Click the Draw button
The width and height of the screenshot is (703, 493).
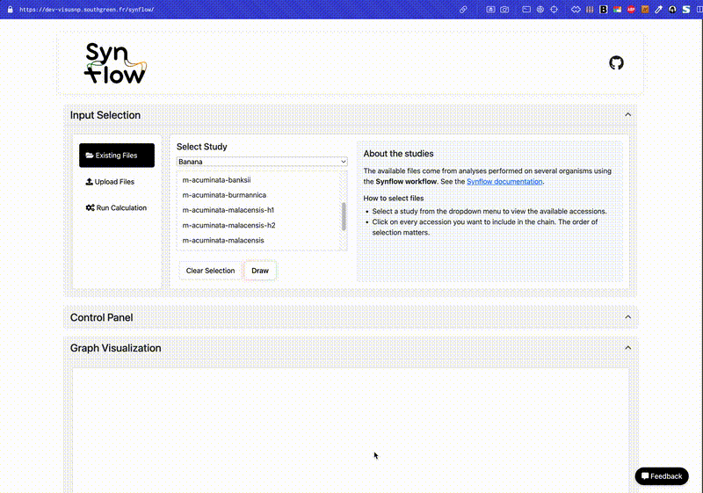coord(260,271)
